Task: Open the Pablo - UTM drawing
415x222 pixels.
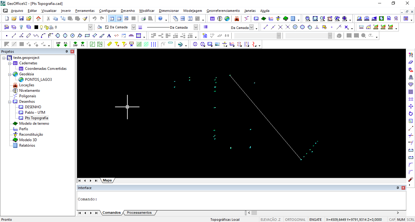Action: [35, 113]
